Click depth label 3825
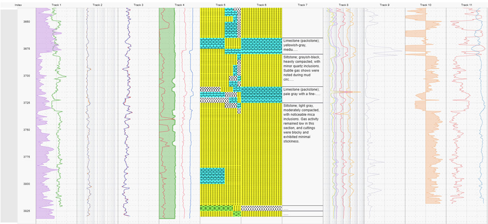Image resolution: width=488 pixels, height=224 pixels. [26, 211]
